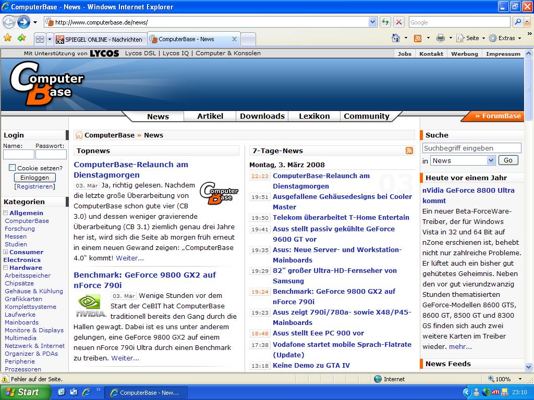Image resolution: width=534 pixels, height=400 pixels.
Task: Click the RSS feeds icon in command bar
Action: click(418, 38)
